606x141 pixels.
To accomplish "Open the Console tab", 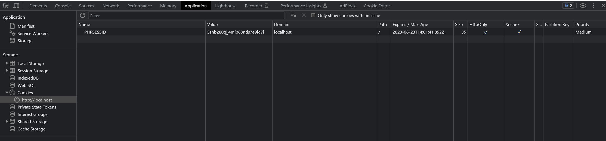I will [63, 6].
